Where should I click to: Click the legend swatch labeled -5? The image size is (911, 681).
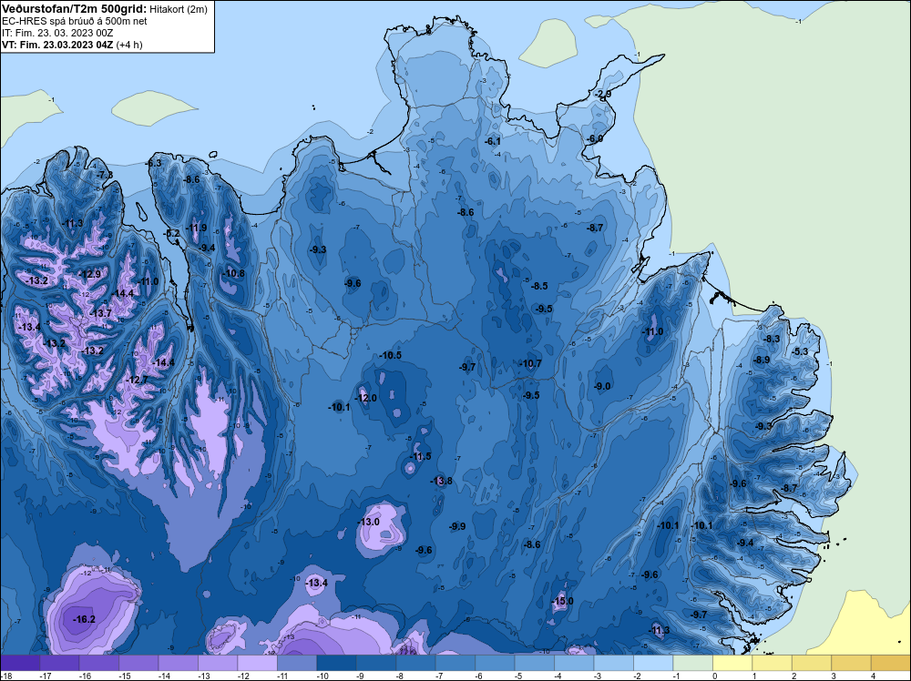point(535,663)
